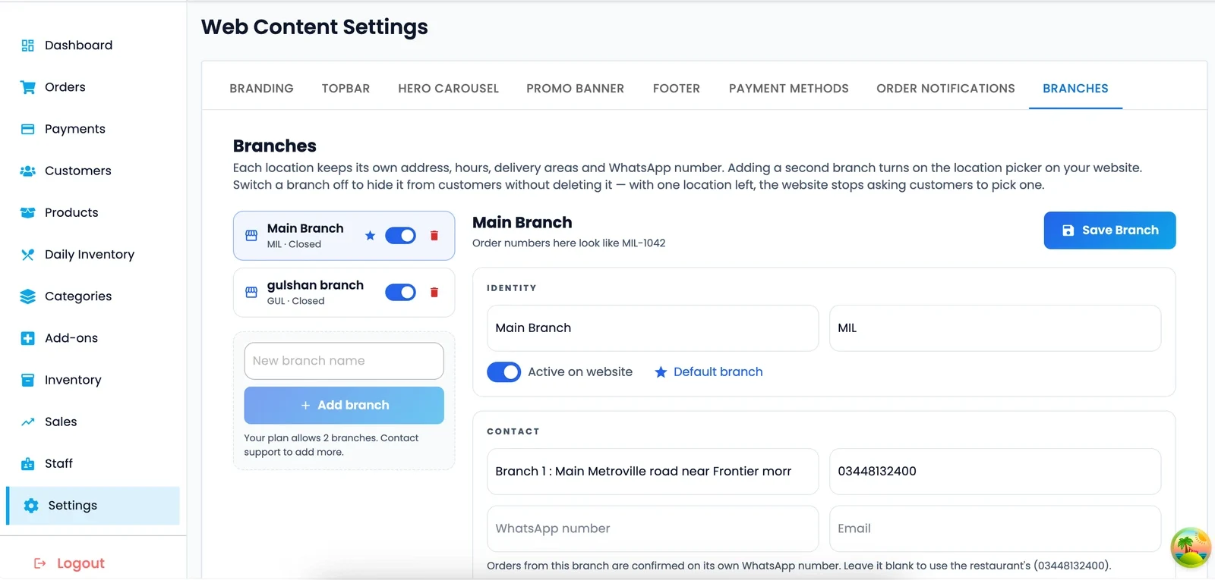
Task: Click the Sales trend chart icon
Action: 28,422
